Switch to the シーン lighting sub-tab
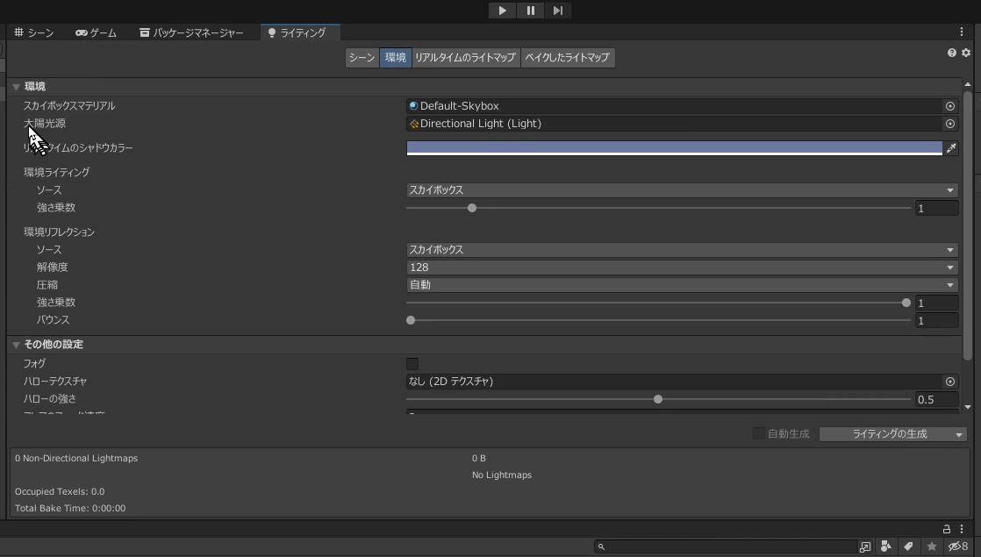This screenshot has height=557, width=981. pyautogui.click(x=362, y=58)
